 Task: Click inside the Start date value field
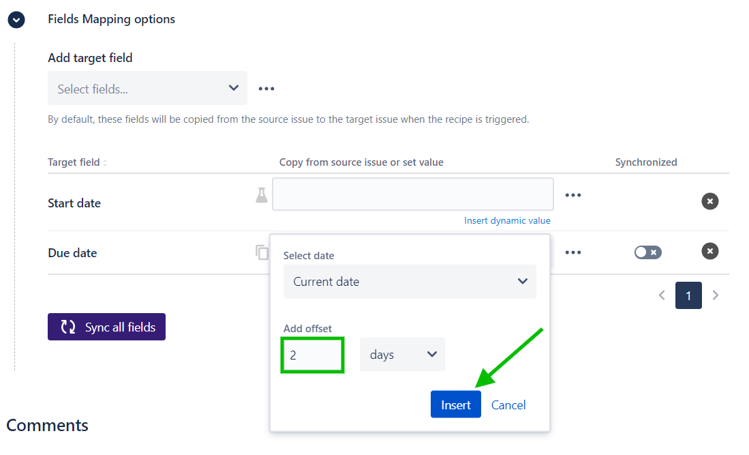tap(412, 194)
